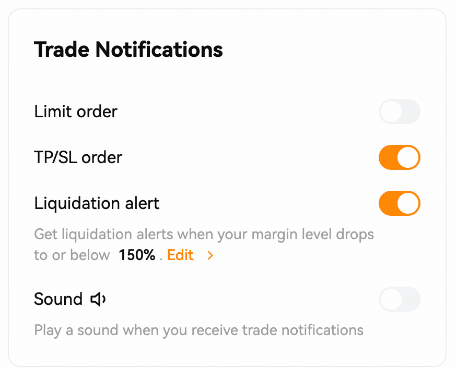The width and height of the screenshot is (456, 369).
Task: Click the grey knob of Sound switch
Action: (391, 299)
